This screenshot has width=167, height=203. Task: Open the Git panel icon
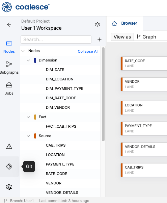[9, 167]
